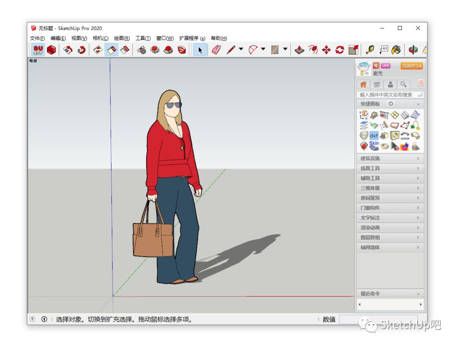Open the 视图(V) menu
The image size is (456, 346).
click(x=79, y=38)
